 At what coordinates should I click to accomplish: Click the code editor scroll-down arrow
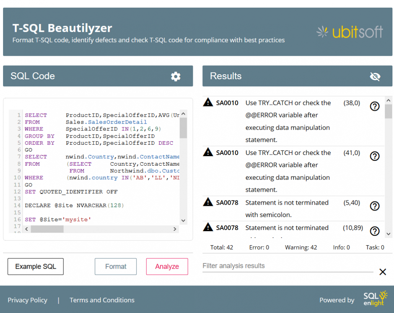point(183,220)
